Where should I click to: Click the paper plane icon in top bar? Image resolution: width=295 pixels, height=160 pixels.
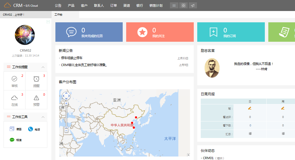(193, 6)
